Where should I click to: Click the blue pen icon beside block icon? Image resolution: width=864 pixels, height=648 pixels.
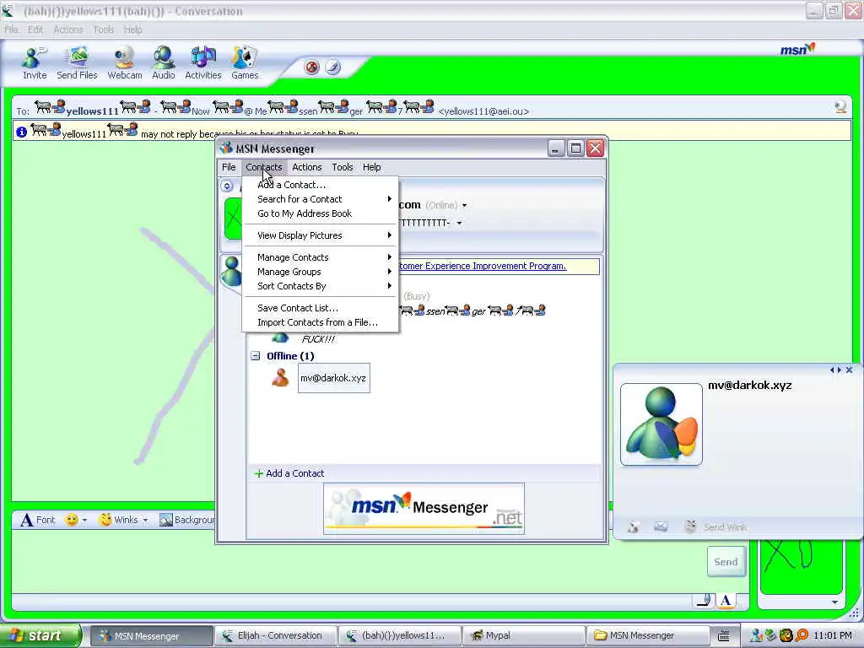[332, 67]
